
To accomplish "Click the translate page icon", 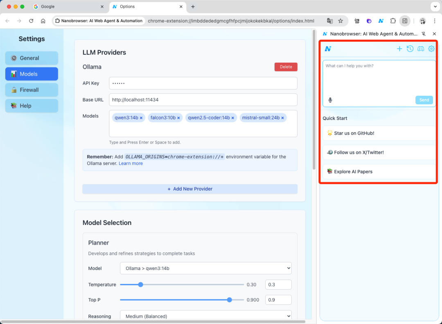I will coord(329,21).
